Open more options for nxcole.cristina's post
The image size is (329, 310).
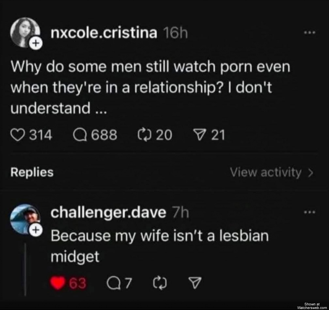pos(310,33)
